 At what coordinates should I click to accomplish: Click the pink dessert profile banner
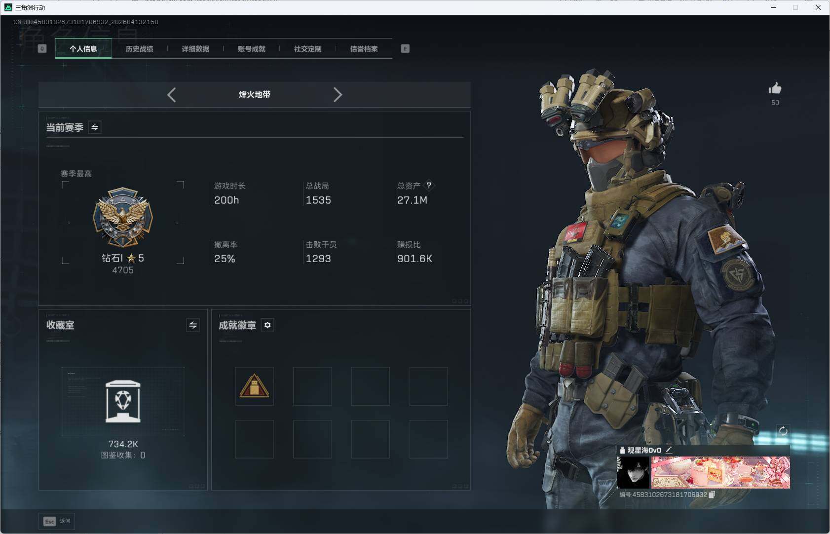[x=720, y=472]
